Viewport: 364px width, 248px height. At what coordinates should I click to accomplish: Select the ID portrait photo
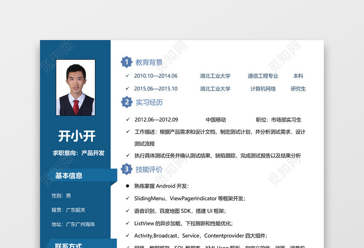click(x=75, y=87)
